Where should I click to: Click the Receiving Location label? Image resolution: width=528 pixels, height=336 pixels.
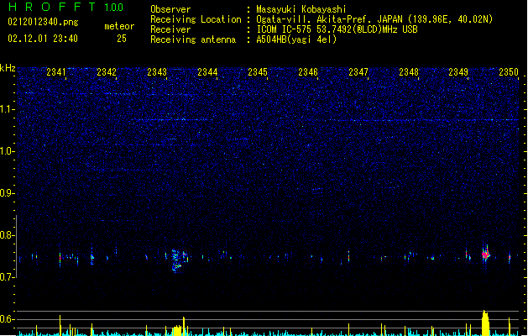(x=196, y=19)
